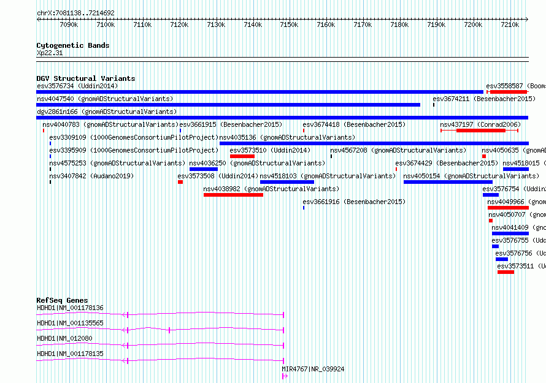This screenshot has height=383, width=546.
Task: Select the small red bar under esv3573508
Action: pos(180,182)
